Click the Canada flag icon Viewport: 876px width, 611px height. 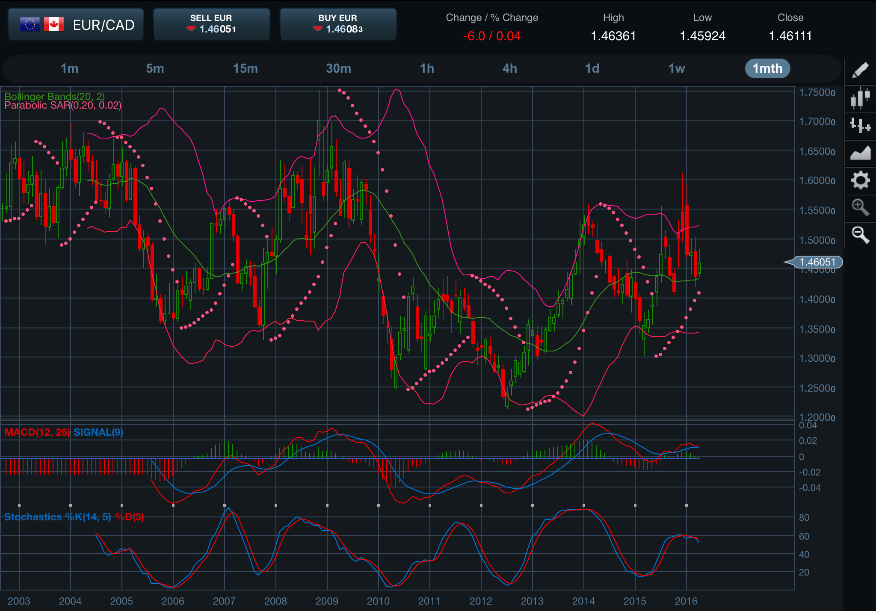click(x=53, y=24)
